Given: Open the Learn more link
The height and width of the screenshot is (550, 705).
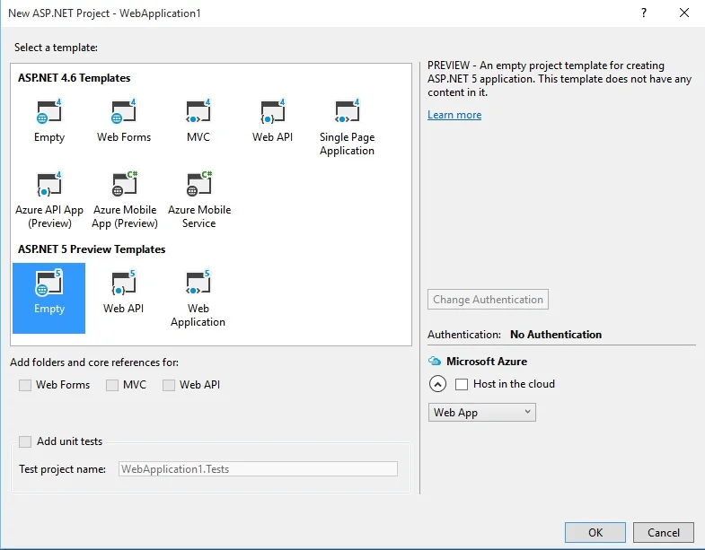Looking at the screenshot, I should tap(454, 115).
